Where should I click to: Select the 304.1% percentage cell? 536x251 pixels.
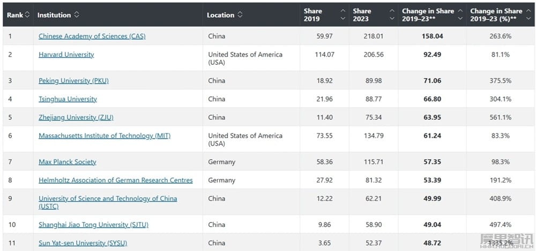point(501,99)
